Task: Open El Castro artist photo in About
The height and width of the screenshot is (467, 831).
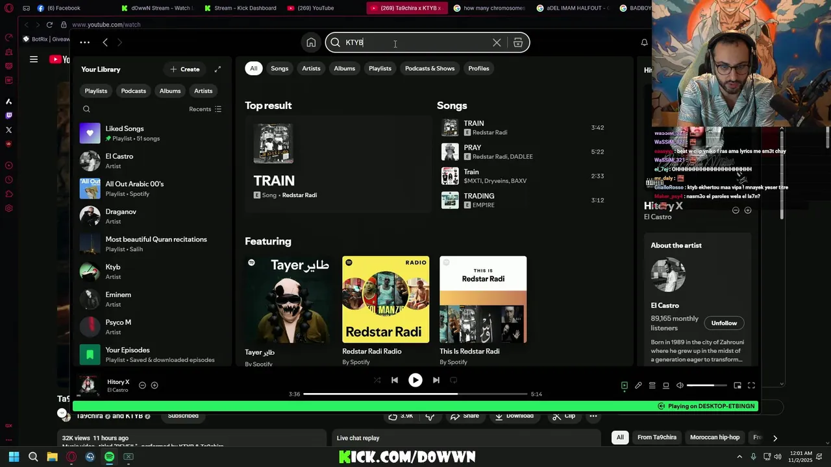Action: click(668, 275)
